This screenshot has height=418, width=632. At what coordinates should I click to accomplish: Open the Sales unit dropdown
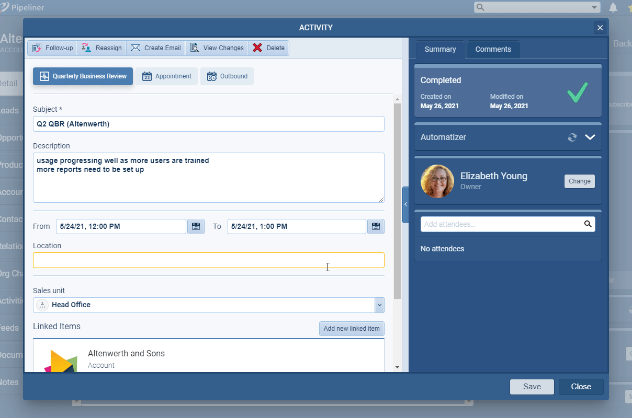(x=379, y=305)
